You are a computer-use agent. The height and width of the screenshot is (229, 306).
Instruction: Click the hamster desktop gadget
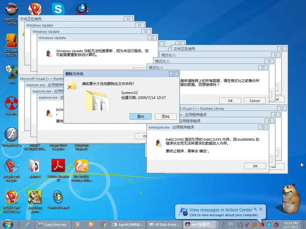pos(291,199)
